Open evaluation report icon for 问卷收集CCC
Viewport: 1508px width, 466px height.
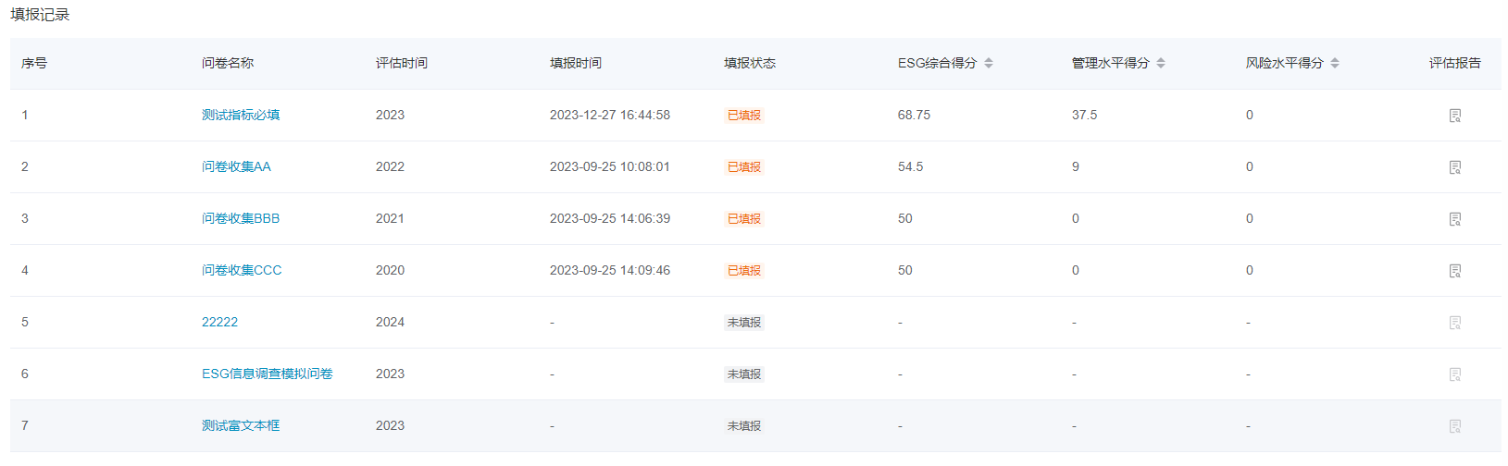pos(1454,271)
